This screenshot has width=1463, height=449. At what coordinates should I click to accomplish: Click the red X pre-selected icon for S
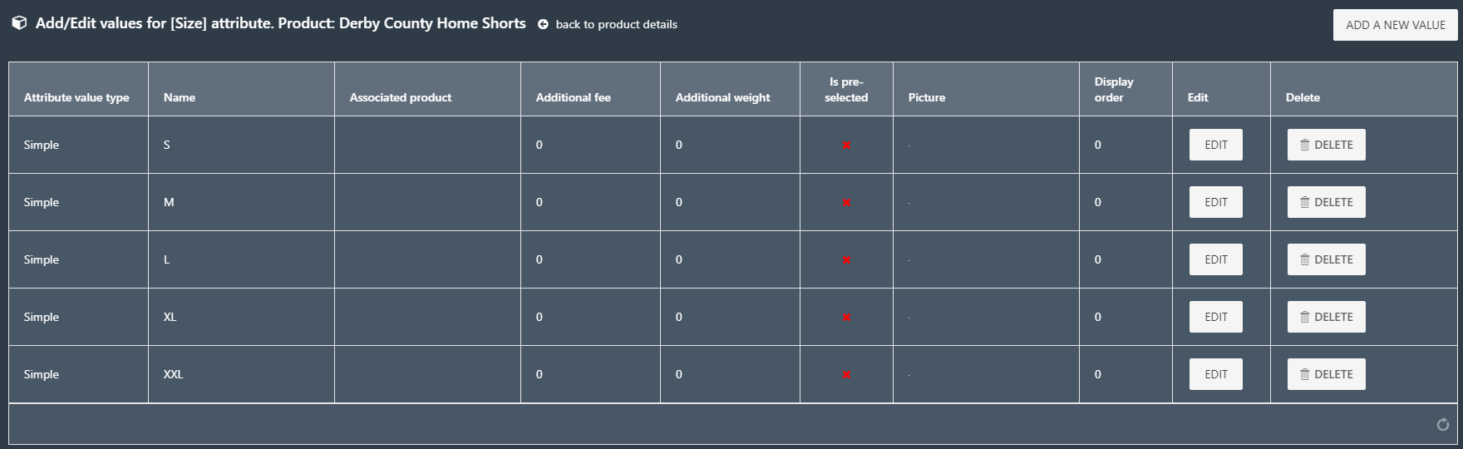846,146
